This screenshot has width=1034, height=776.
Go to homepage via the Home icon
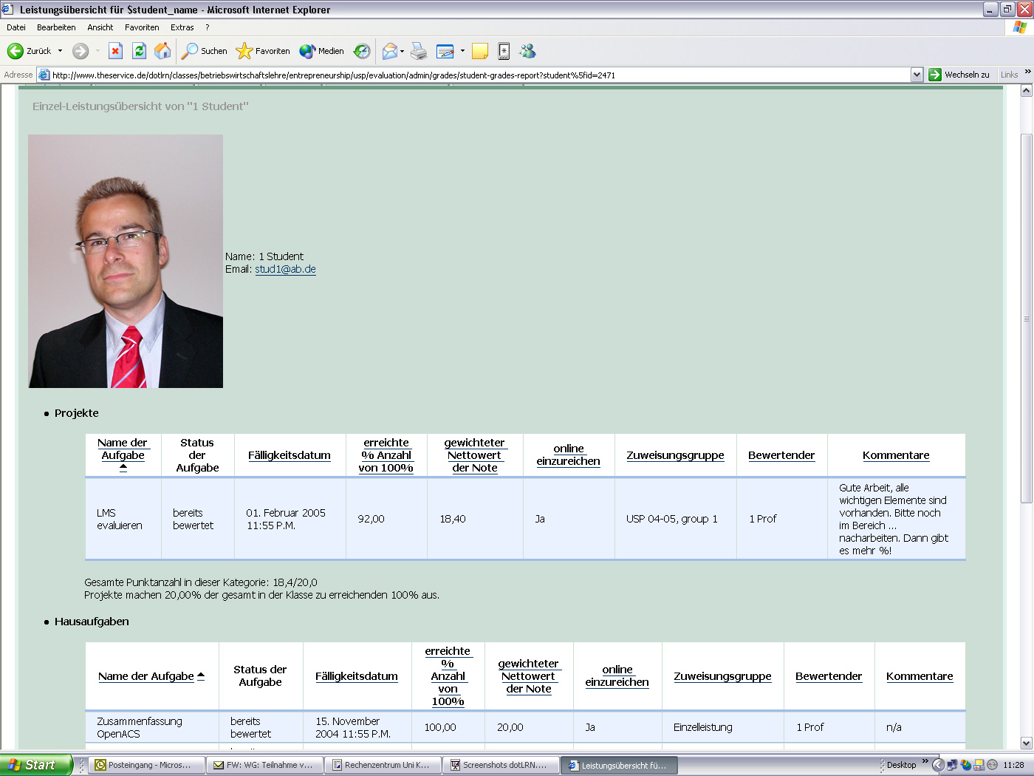(162, 50)
